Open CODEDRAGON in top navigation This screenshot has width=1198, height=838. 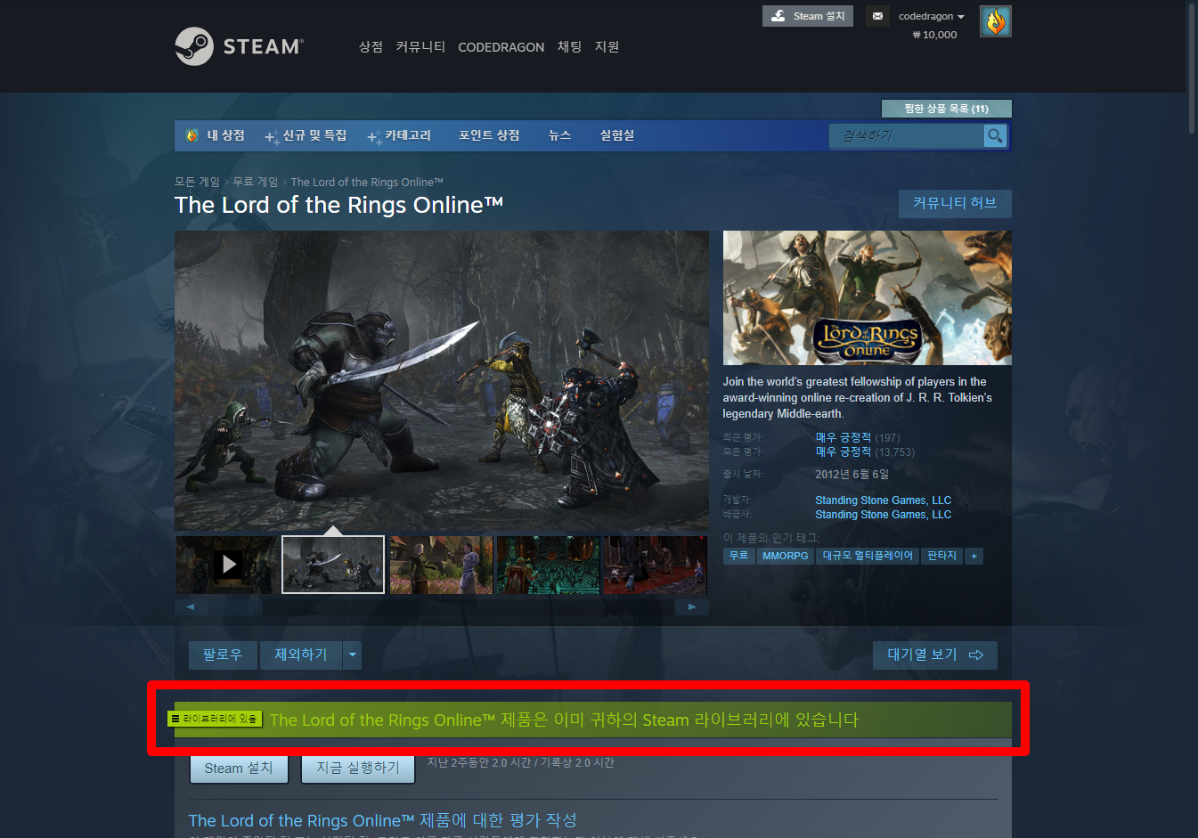coord(501,47)
